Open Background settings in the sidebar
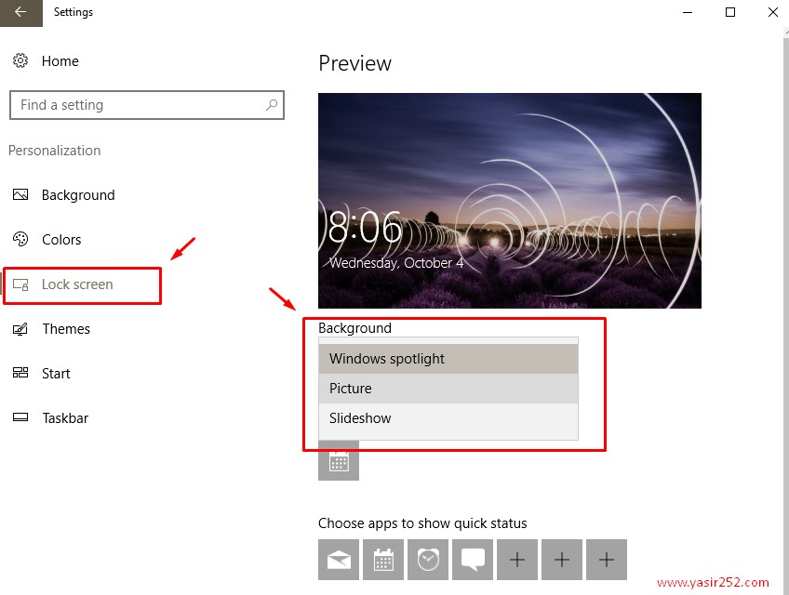789x595 pixels. coord(78,194)
